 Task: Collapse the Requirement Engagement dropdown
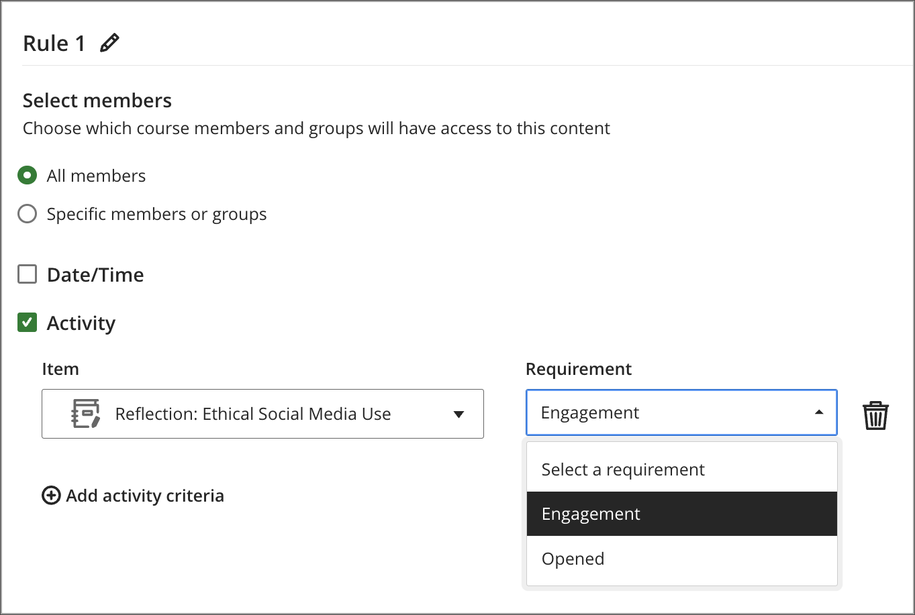[681, 412]
